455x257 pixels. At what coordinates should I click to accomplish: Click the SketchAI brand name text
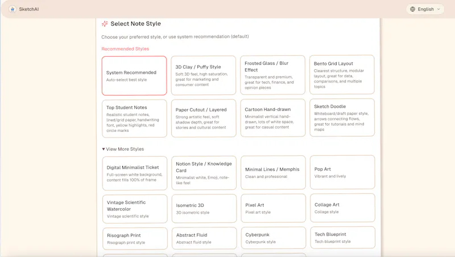[29, 9]
